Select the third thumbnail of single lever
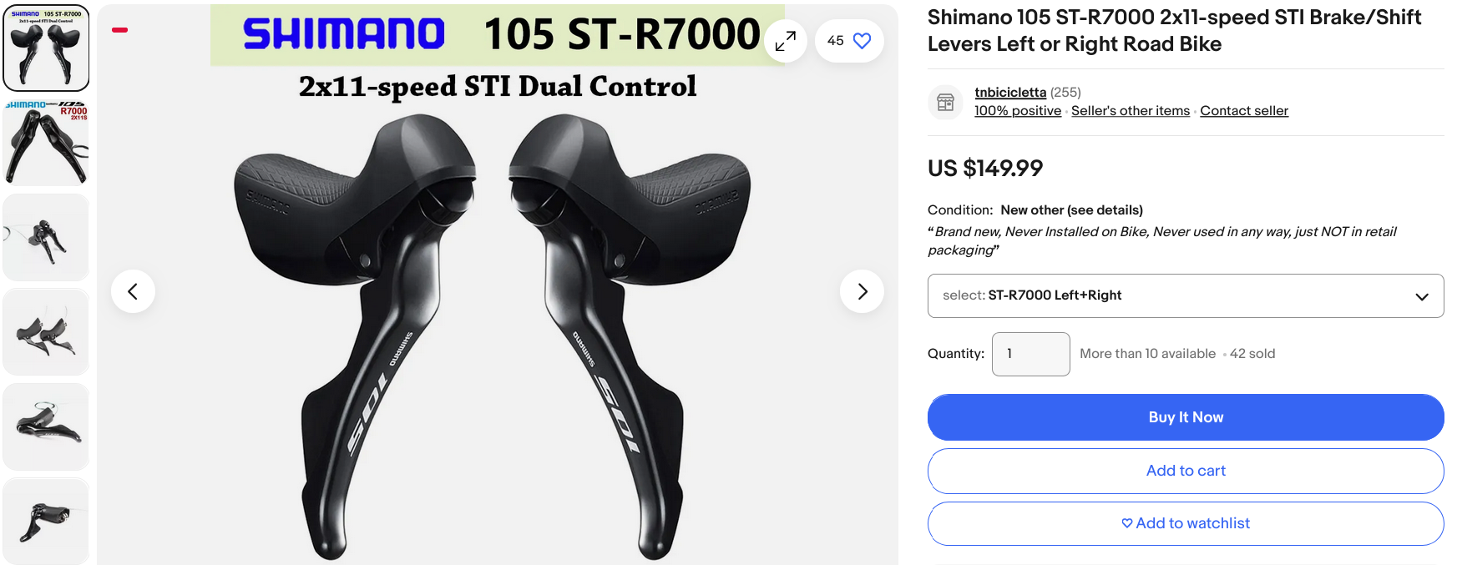The image size is (1457, 565). pos(46,237)
